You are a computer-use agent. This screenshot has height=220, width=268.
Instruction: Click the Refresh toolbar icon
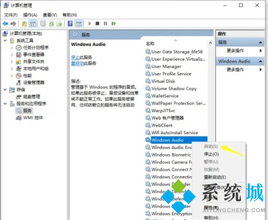tap(51, 23)
